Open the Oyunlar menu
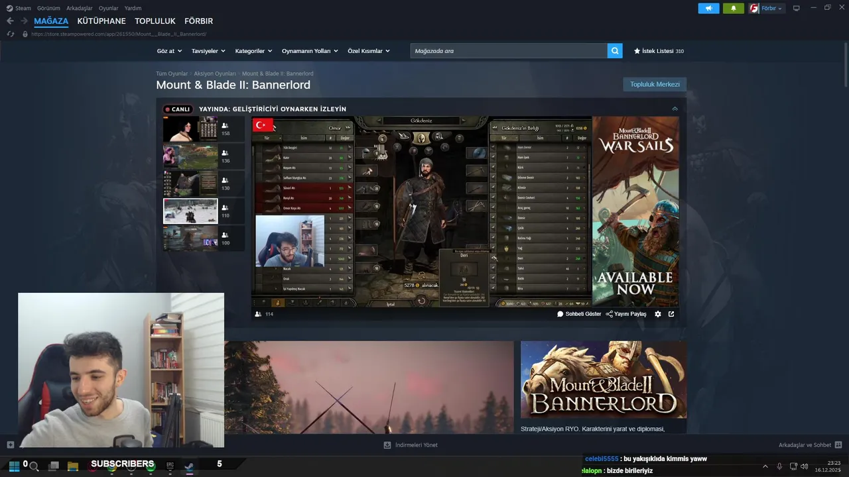Screen dimensions: 849x477 pyautogui.click(x=108, y=8)
